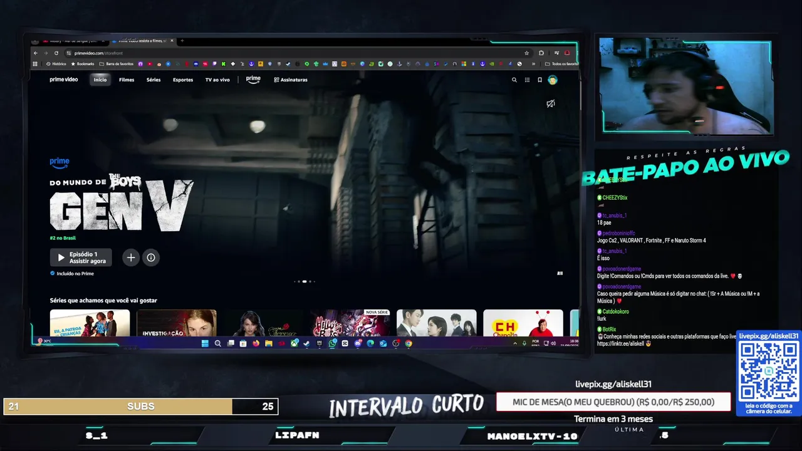This screenshot has width=802, height=451.
Task: Open Assinaturas subscriptions link
Action: (x=291, y=80)
